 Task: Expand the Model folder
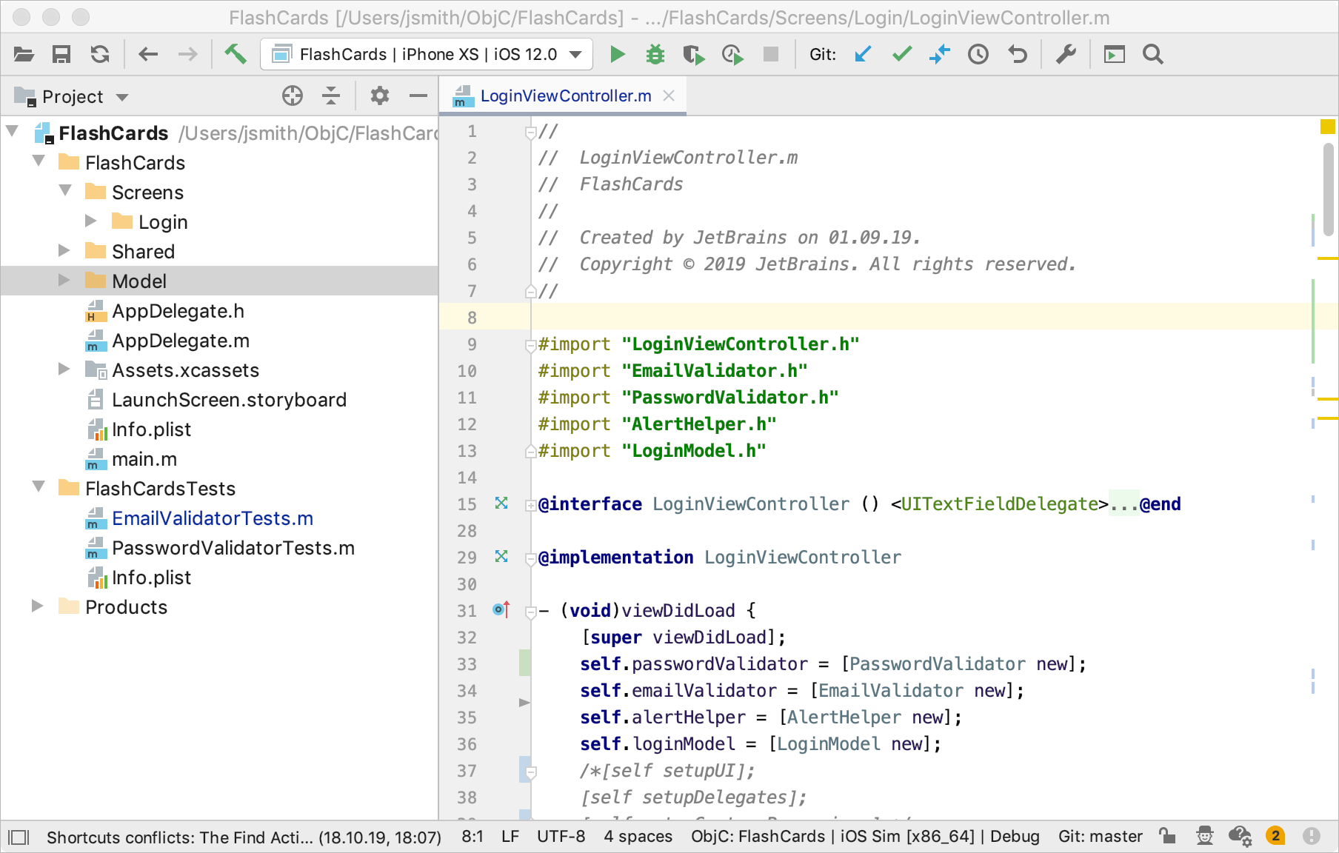click(64, 280)
